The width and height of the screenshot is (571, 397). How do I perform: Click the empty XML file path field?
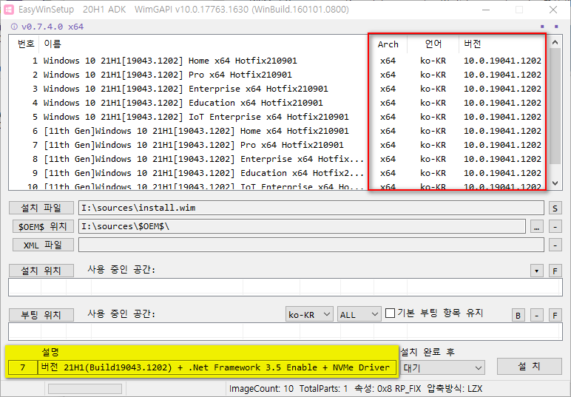click(x=311, y=245)
